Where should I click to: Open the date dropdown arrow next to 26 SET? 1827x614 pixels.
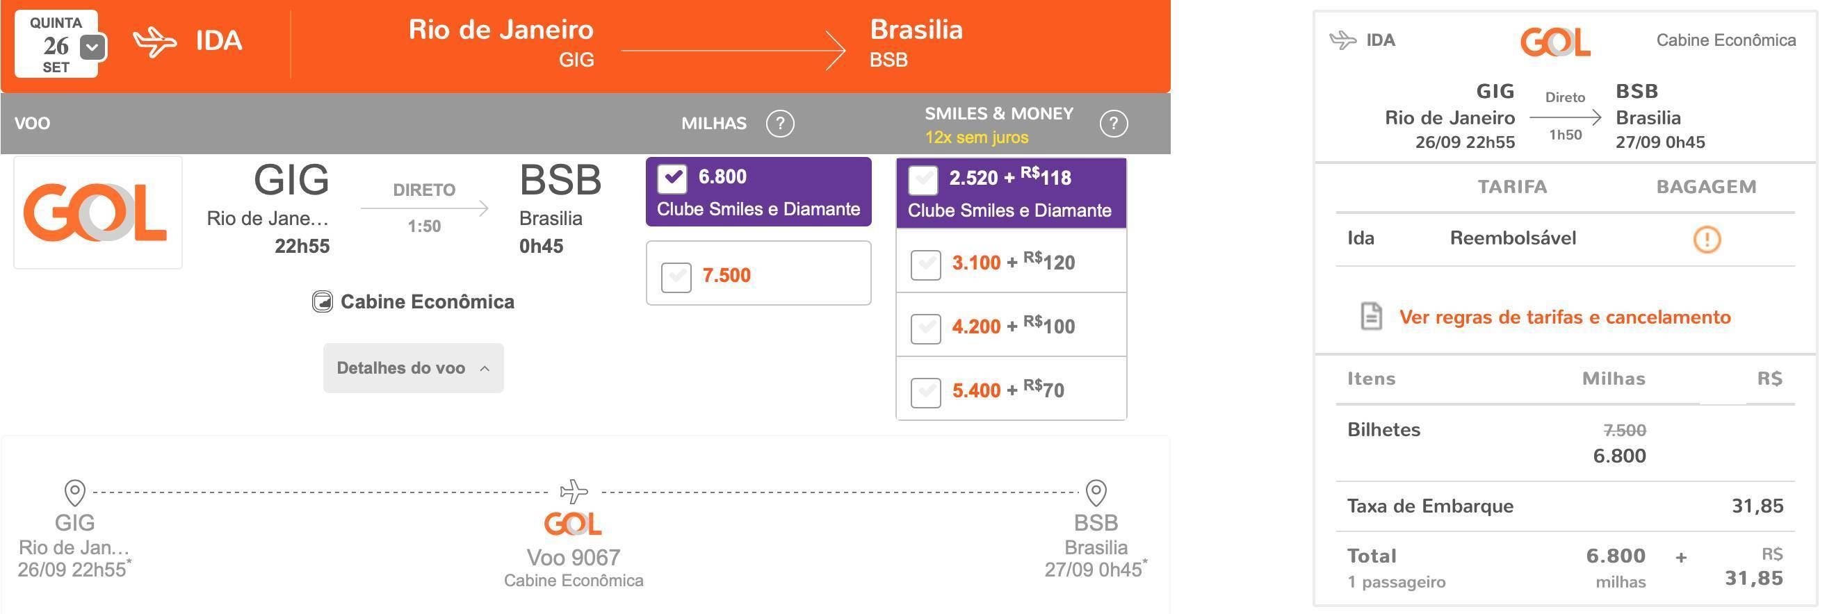(93, 48)
